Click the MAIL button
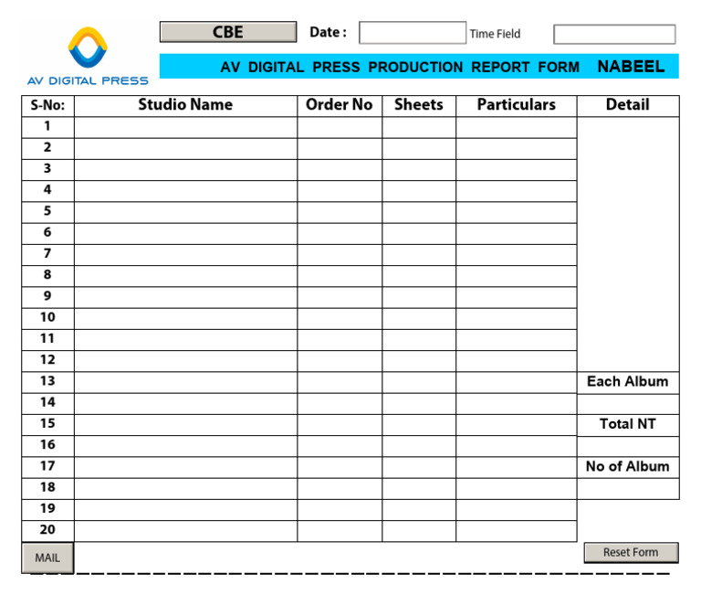The image size is (701, 595). click(47, 558)
